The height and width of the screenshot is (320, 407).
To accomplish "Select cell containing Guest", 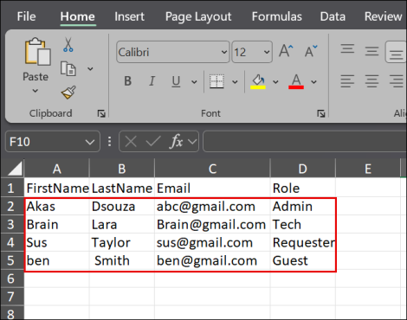I will point(303,260).
